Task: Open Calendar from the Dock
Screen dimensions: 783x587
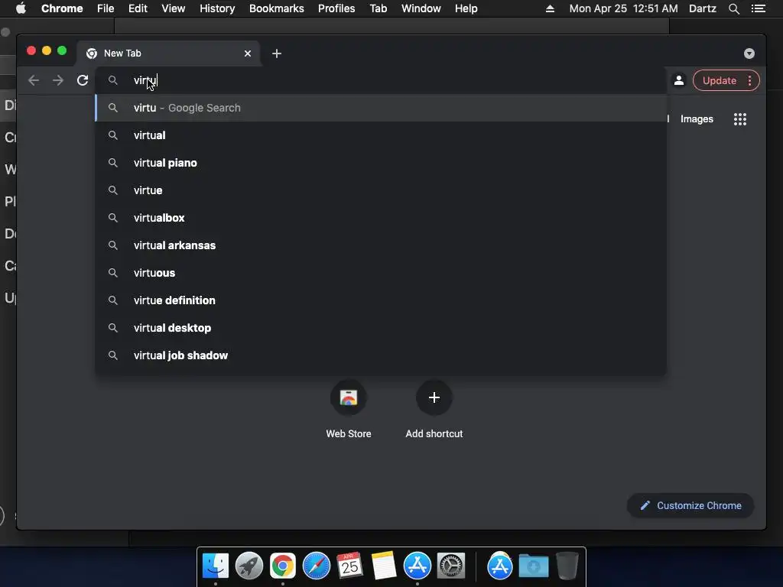Action: coord(349,566)
